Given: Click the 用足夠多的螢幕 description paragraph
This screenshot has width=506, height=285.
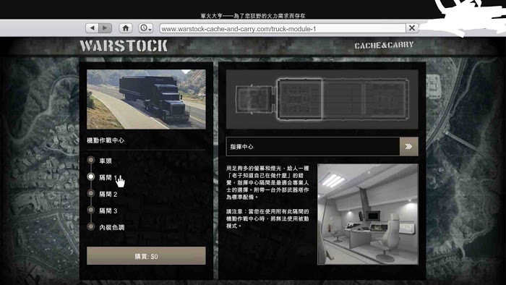Looking at the screenshot, I should click(x=267, y=182).
